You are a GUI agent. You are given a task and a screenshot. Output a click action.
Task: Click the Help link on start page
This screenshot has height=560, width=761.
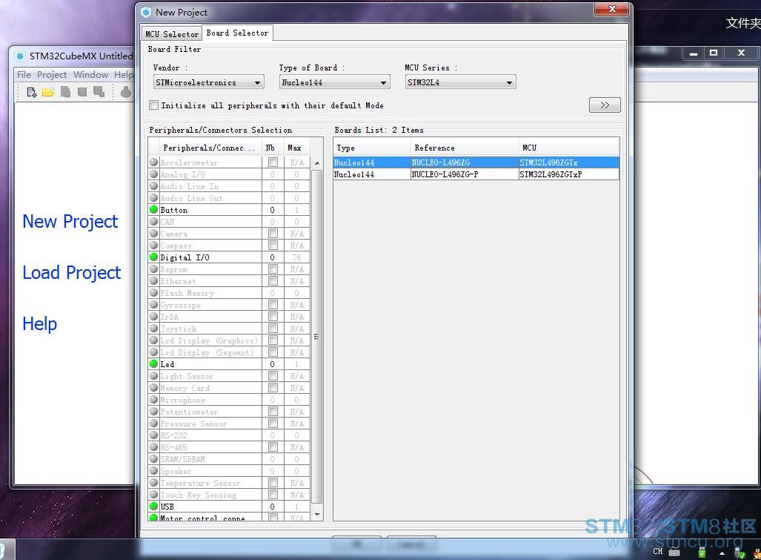pos(39,323)
